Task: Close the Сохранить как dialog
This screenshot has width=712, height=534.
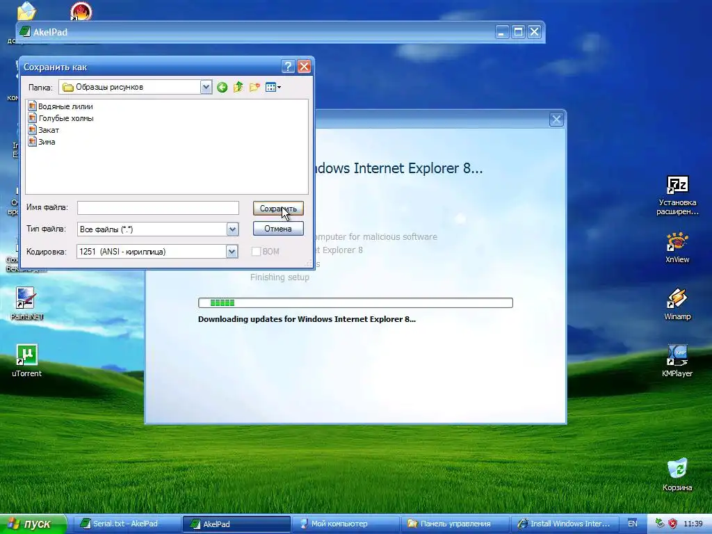Action: point(305,67)
